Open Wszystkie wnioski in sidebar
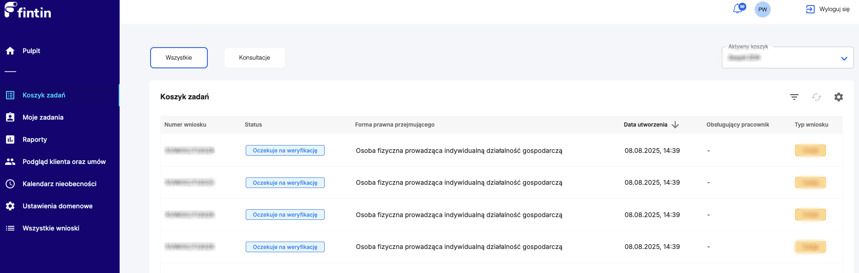 coord(51,228)
